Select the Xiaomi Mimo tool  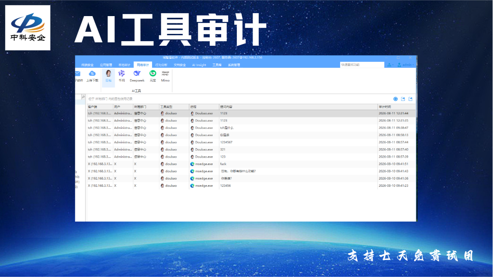tap(165, 76)
